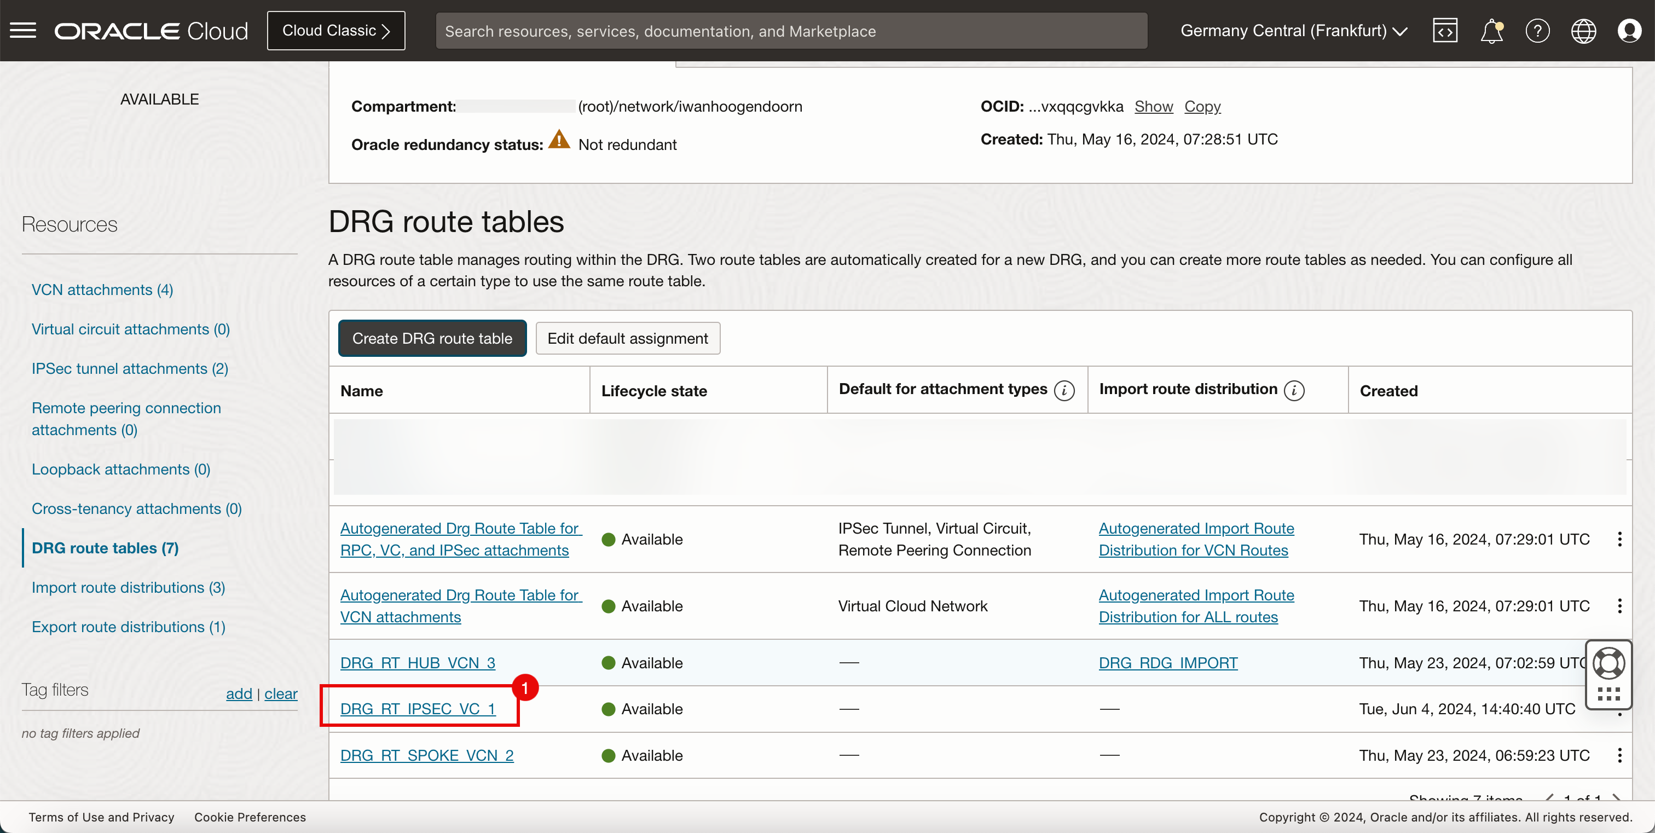Click the help question mark icon
Screen dimensions: 1655x833
coord(1537,31)
